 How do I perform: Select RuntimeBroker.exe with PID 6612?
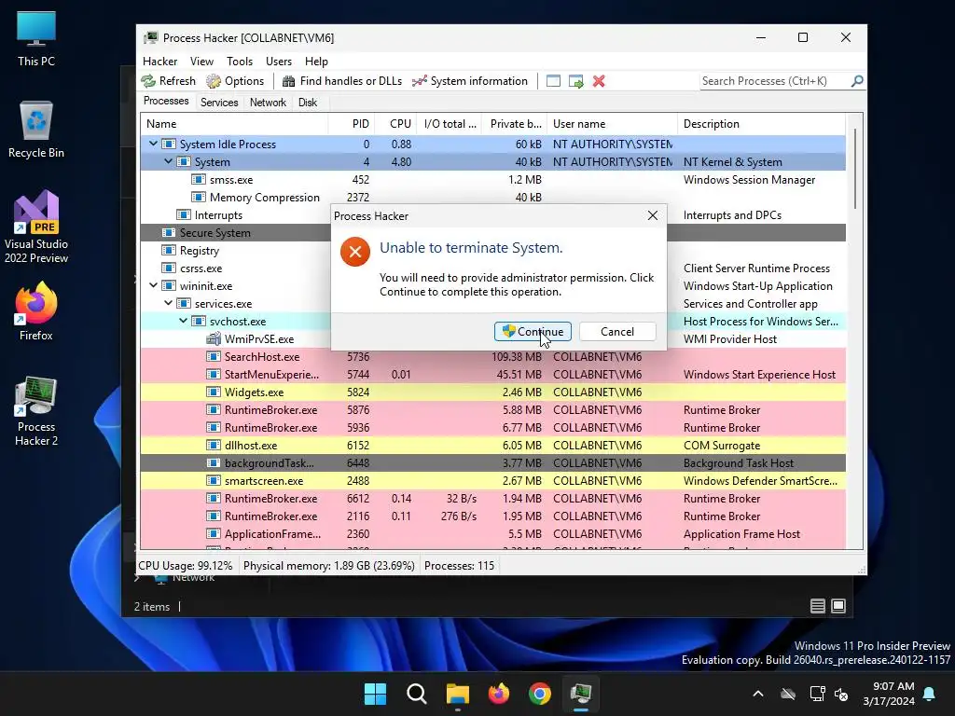[x=493, y=498]
